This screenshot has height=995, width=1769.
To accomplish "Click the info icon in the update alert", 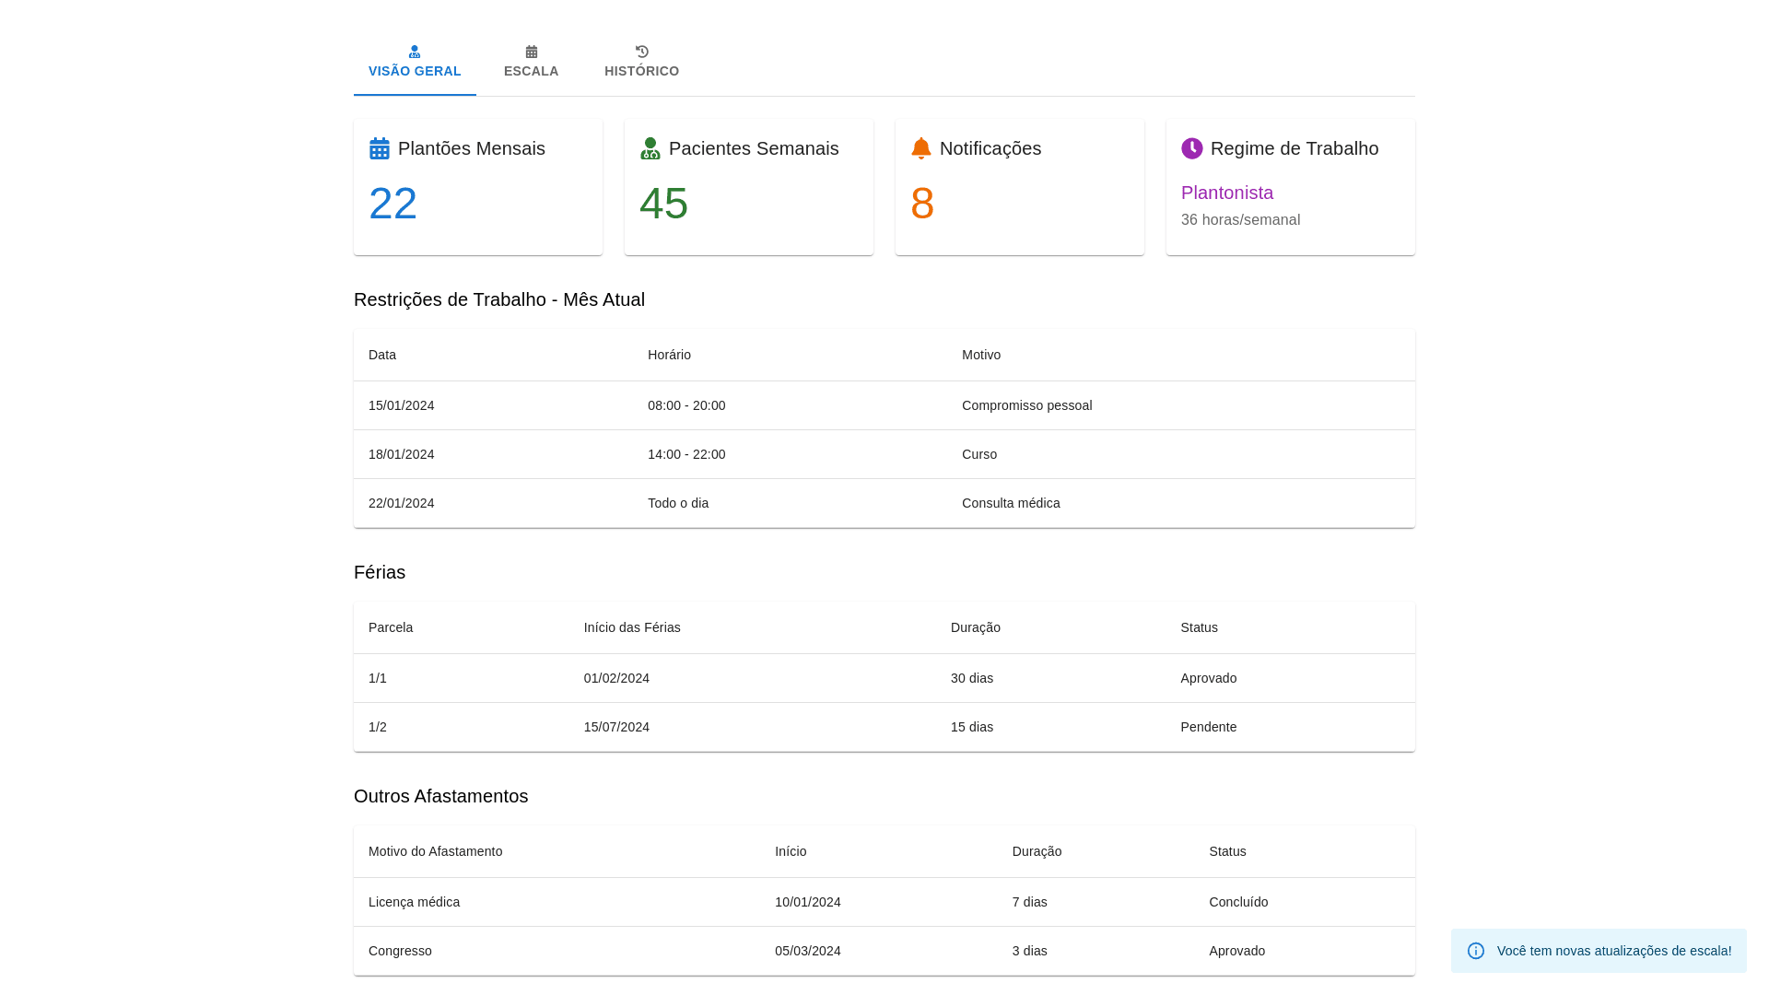I will (1475, 951).
